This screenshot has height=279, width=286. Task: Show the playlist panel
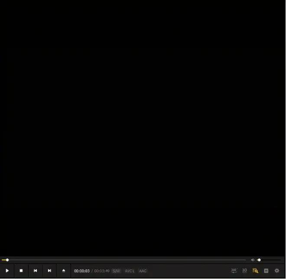click(266, 271)
